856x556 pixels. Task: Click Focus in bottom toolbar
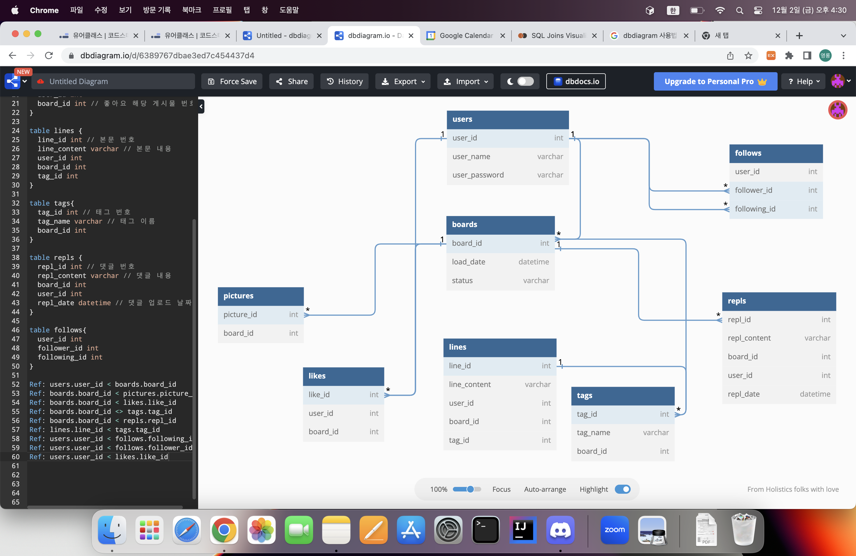(x=501, y=489)
